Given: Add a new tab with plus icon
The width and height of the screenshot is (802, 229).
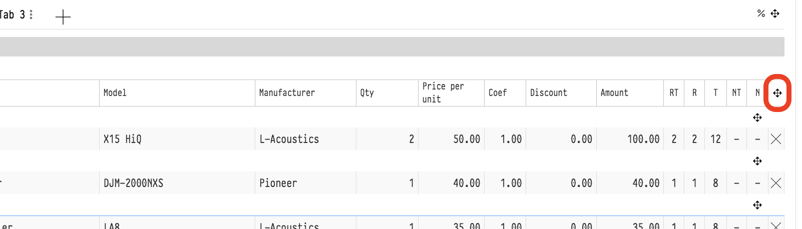Looking at the screenshot, I should [63, 17].
